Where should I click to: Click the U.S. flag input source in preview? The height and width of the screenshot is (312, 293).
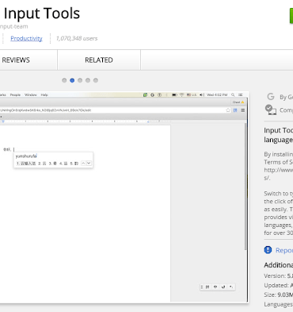192,94
